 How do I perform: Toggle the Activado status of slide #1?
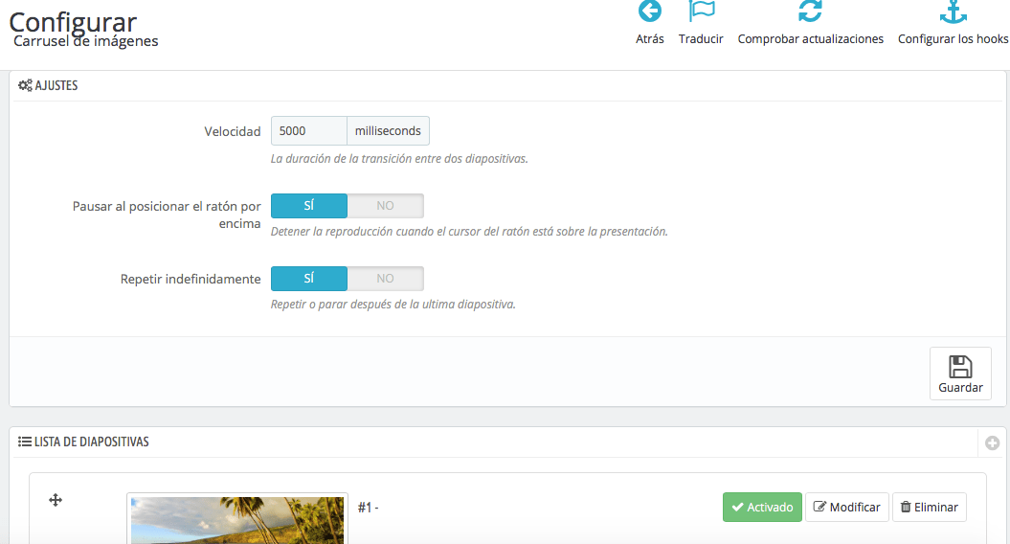[762, 508]
